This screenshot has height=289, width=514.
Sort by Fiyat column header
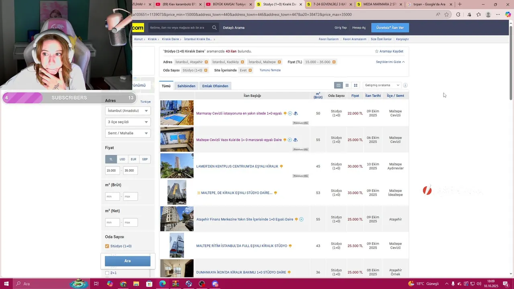coord(355,96)
